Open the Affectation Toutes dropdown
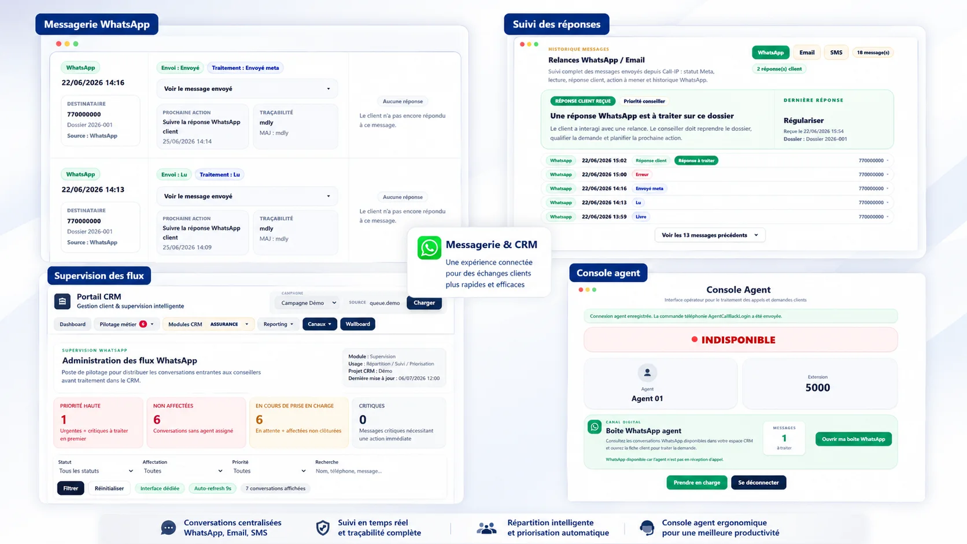Screen dimensions: 967x544 tap(183, 471)
